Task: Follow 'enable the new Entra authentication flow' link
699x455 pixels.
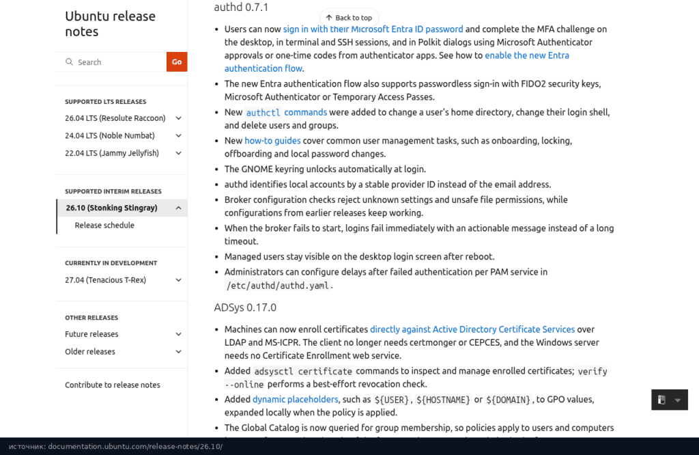Action: click(x=527, y=55)
